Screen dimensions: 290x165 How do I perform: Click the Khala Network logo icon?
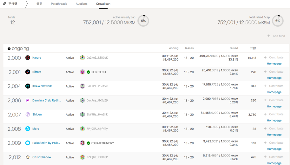coord(28,86)
